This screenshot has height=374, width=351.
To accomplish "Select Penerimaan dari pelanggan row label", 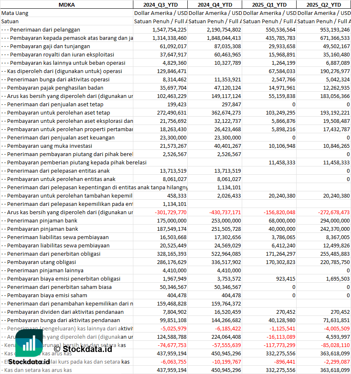I will (x=45, y=30).
